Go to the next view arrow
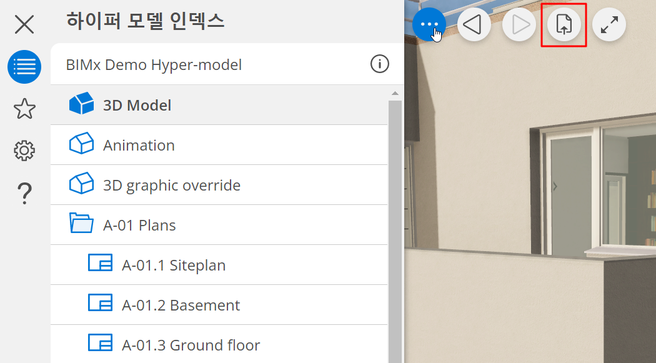Viewport: 656px width, 363px height. click(x=519, y=25)
